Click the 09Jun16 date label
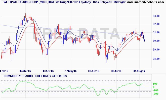 click(94, 71)
